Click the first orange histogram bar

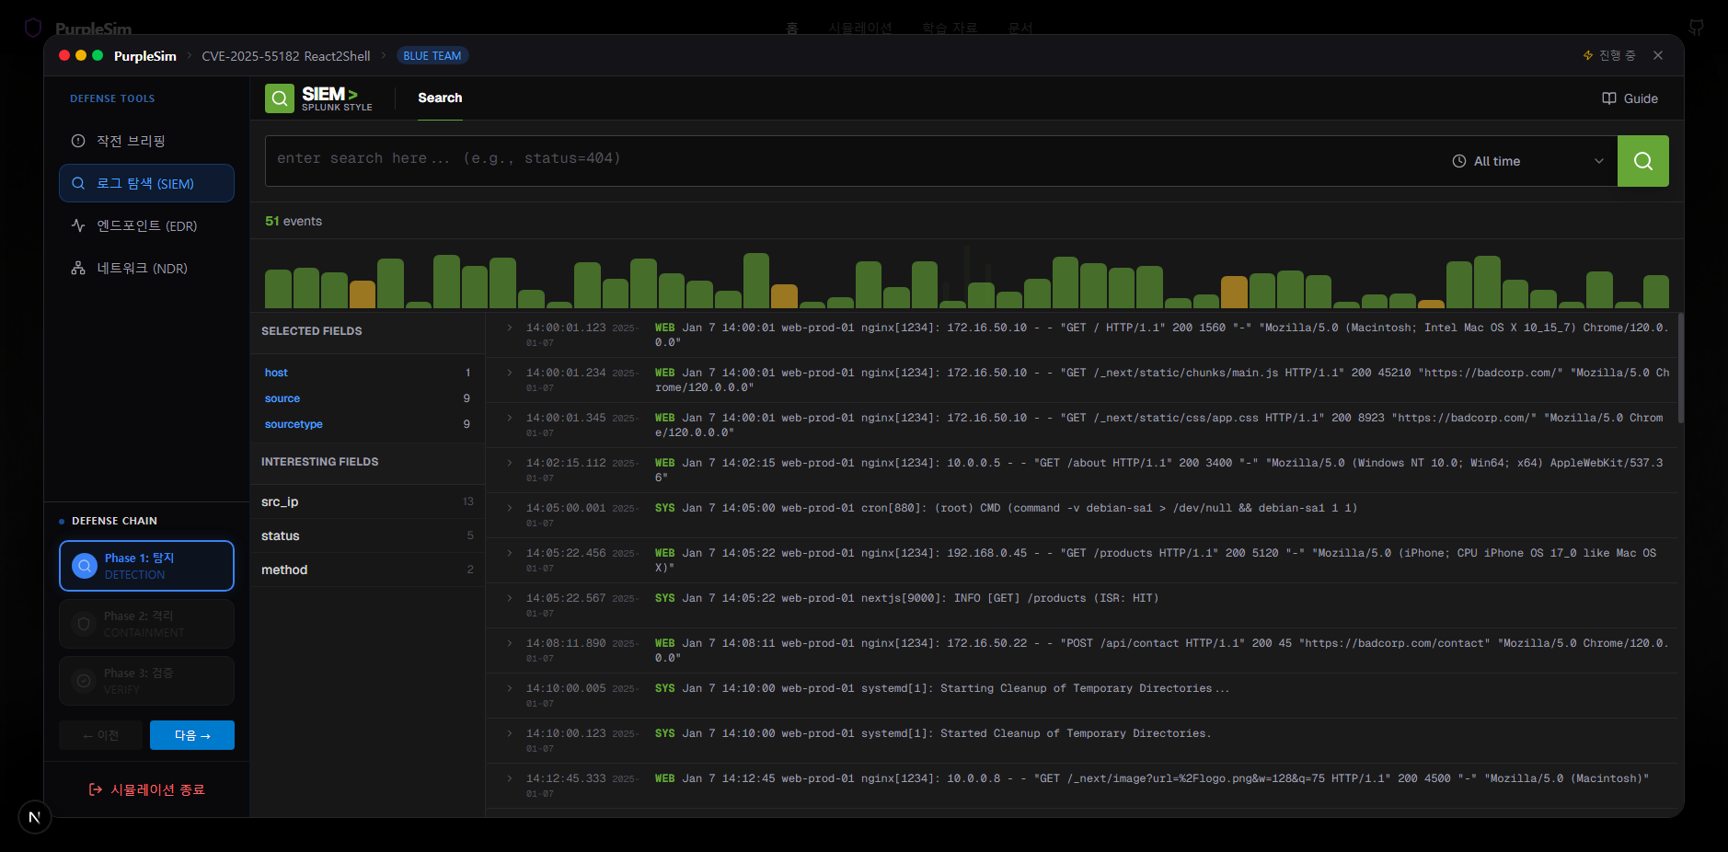(363, 294)
